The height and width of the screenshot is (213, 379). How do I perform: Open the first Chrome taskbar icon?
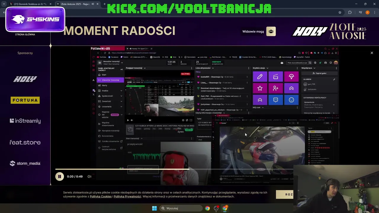(207, 208)
